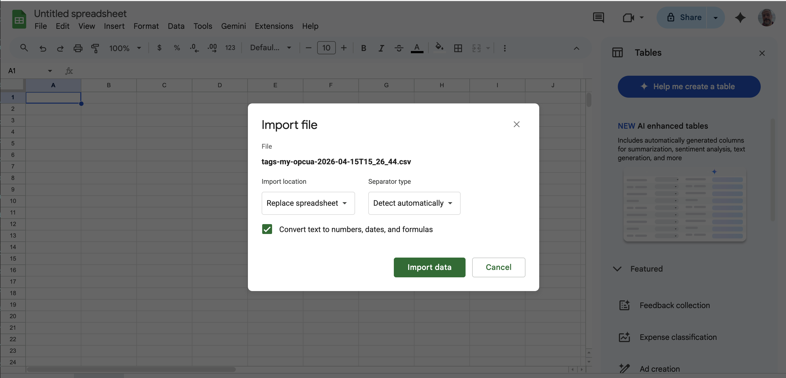
Task: Open the Replace spreadsheet dropdown
Action: pyautogui.click(x=308, y=203)
